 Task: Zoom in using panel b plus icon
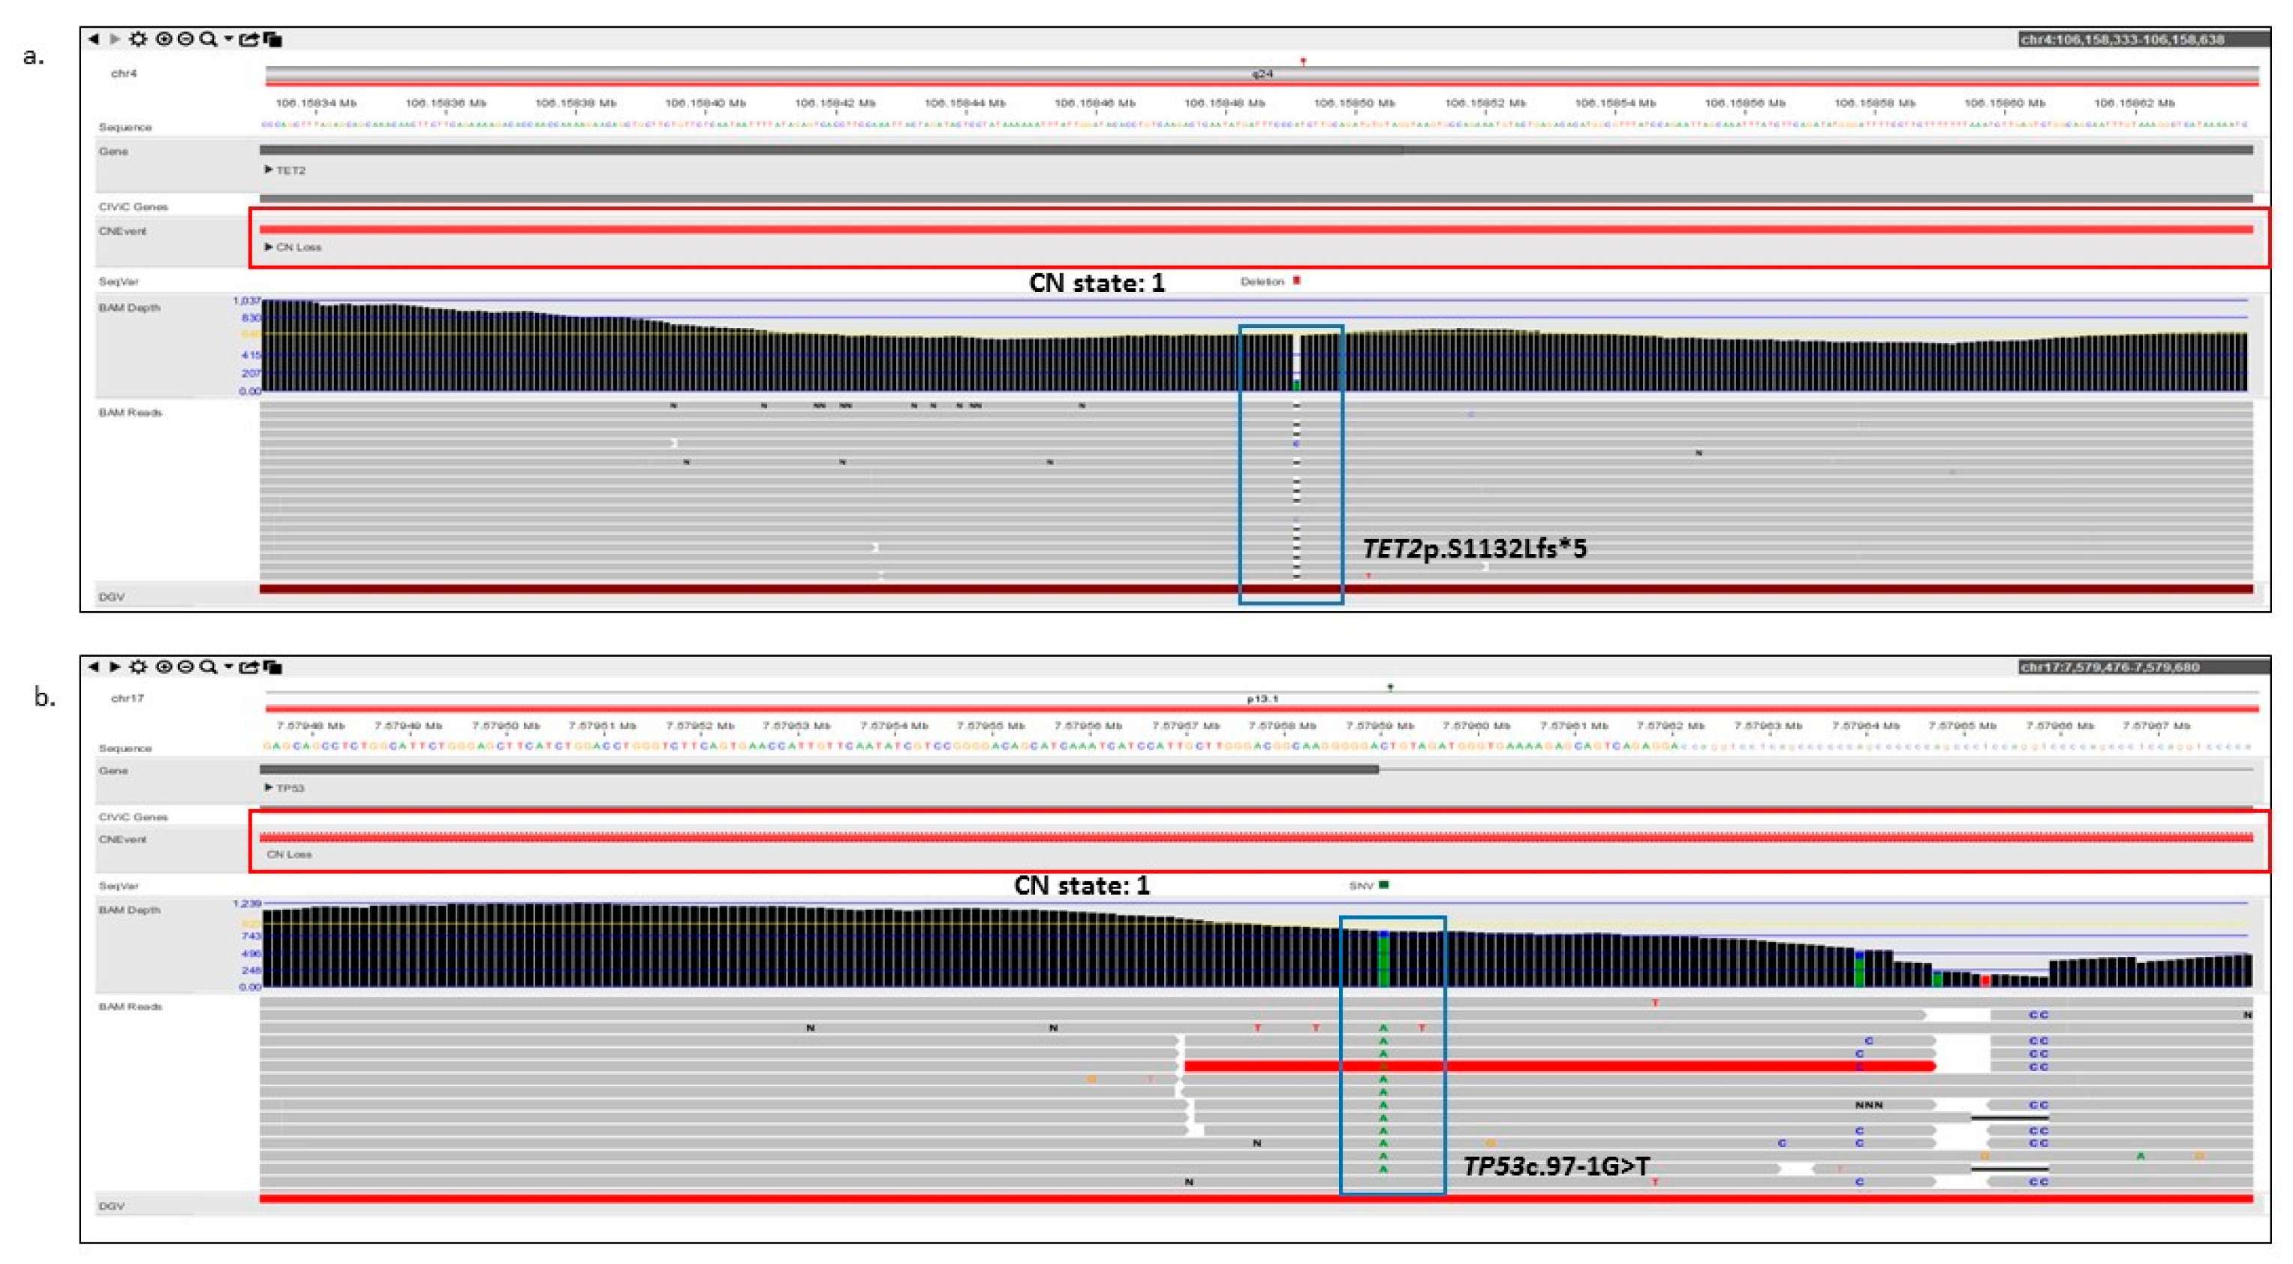(x=164, y=667)
